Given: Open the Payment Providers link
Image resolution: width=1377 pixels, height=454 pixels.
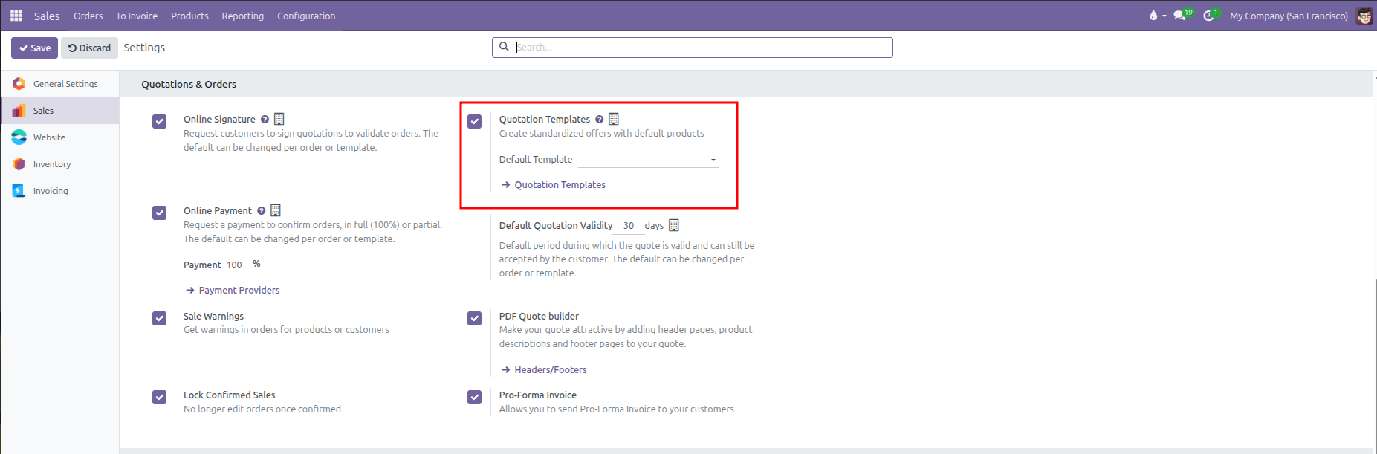Looking at the screenshot, I should click(x=239, y=291).
